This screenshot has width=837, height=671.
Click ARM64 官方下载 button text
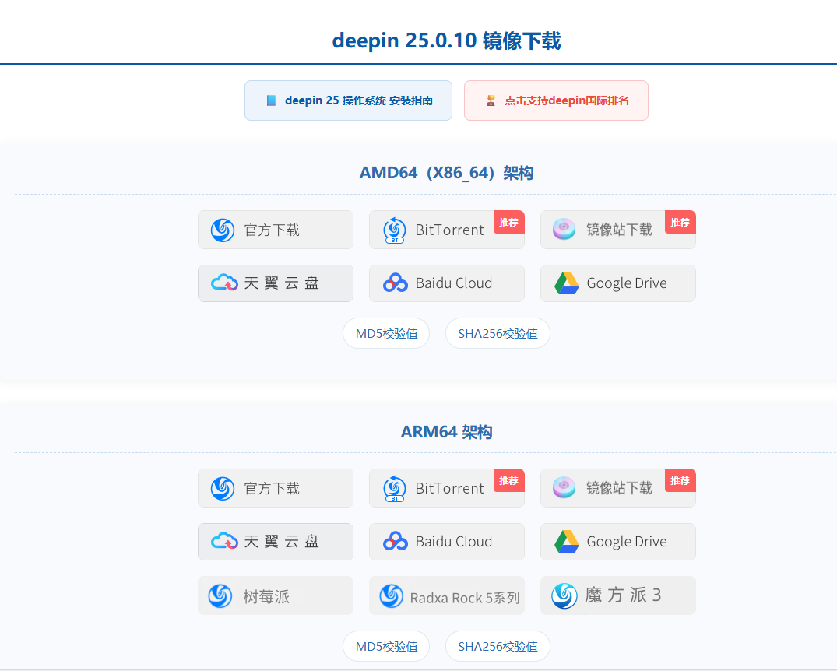coord(272,488)
